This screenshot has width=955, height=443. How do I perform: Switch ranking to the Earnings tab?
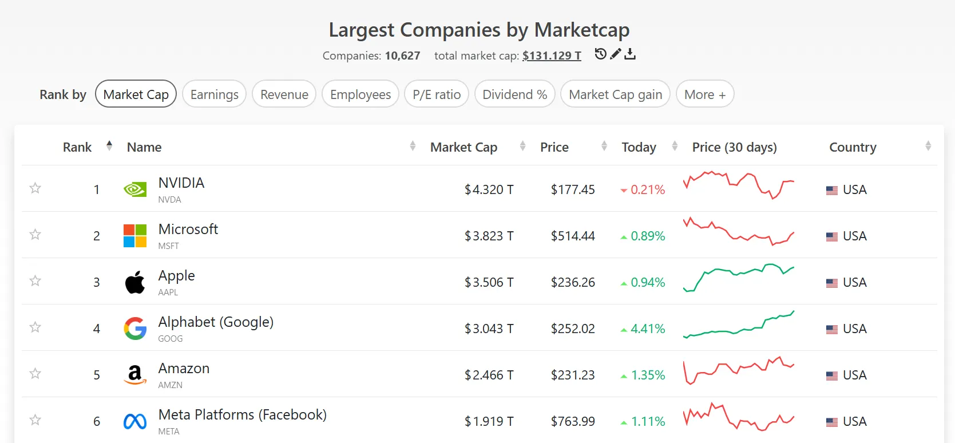point(214,94)
